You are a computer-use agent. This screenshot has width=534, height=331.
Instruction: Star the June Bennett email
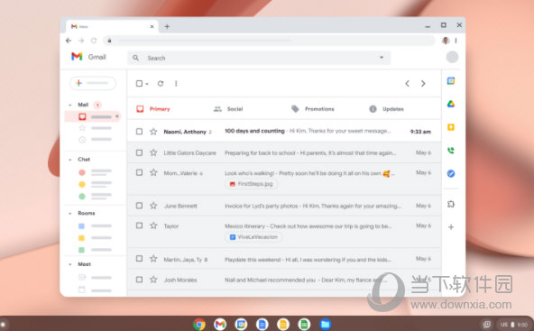click(x=153, y=206)
